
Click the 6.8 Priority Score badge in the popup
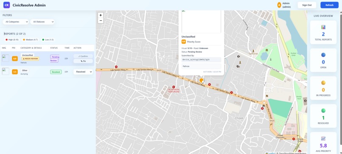point(184,41)
